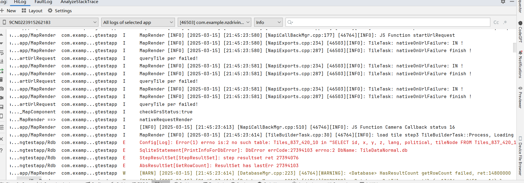Toggle soft-wrap icon in left toolbar
Image resolution: width=524 pixels, height=183 pixels.
(x=1, y=53)
